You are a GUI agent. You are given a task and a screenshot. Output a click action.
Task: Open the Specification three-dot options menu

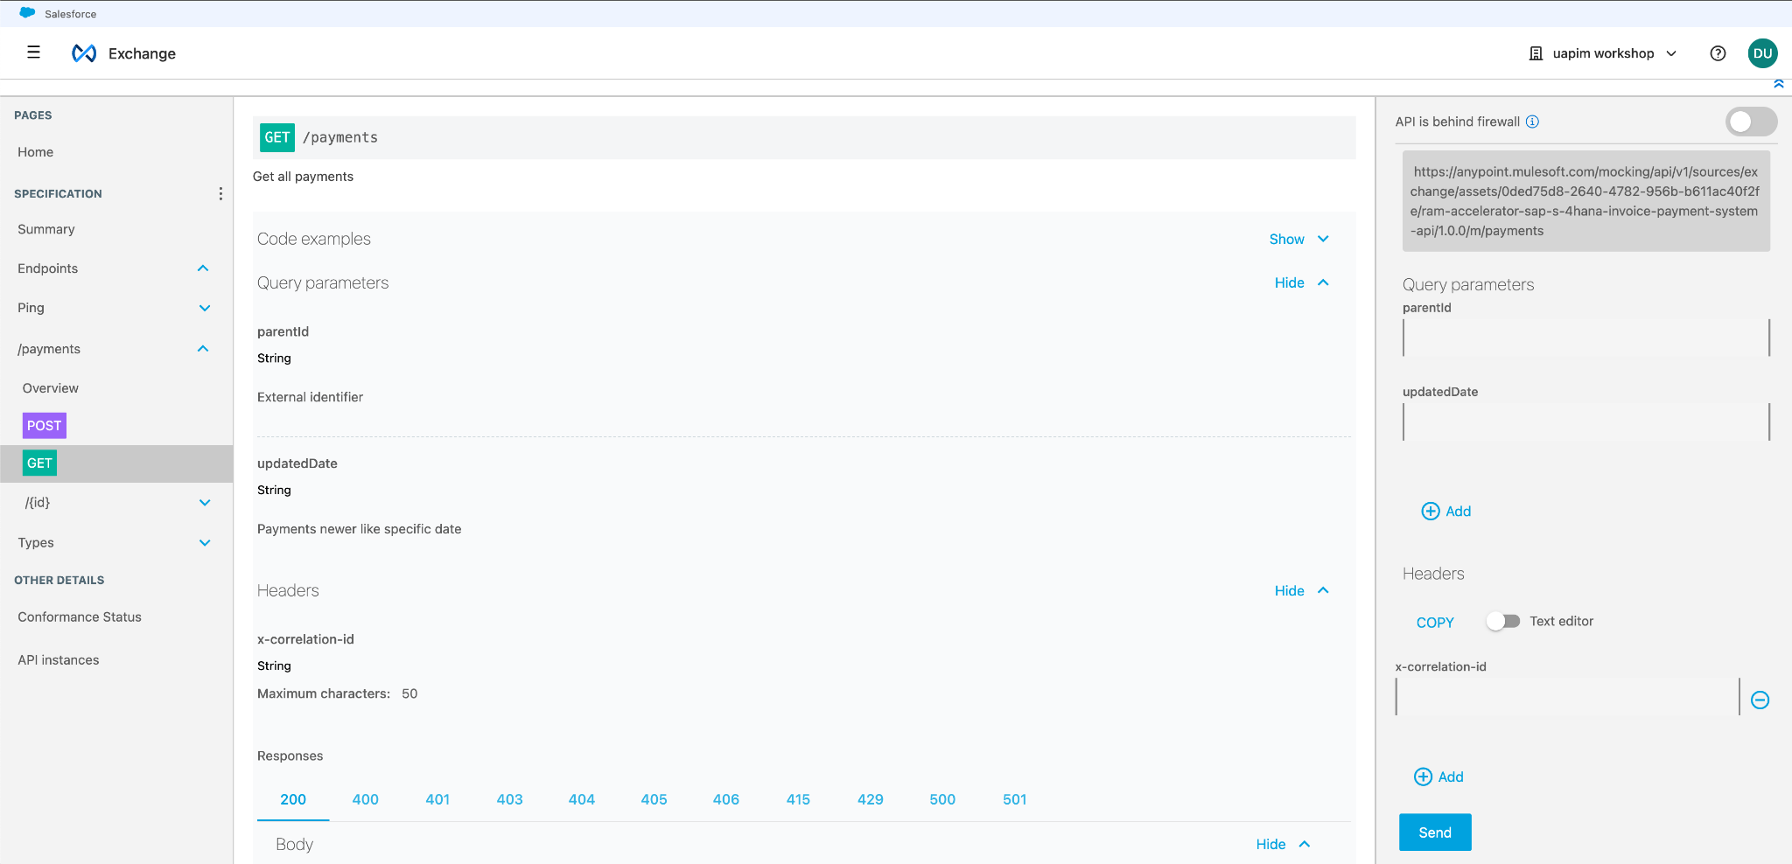[x=220, y=193]
